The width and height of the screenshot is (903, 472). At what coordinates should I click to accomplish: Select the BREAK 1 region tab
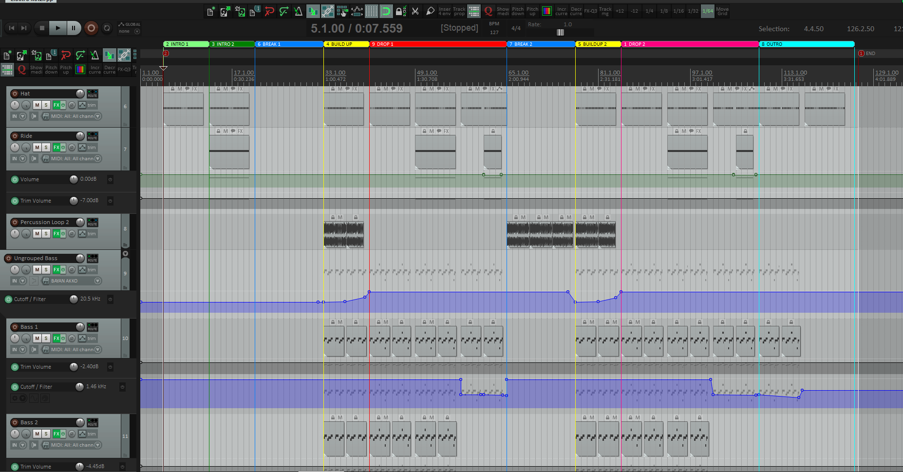[x=289, y=44]
